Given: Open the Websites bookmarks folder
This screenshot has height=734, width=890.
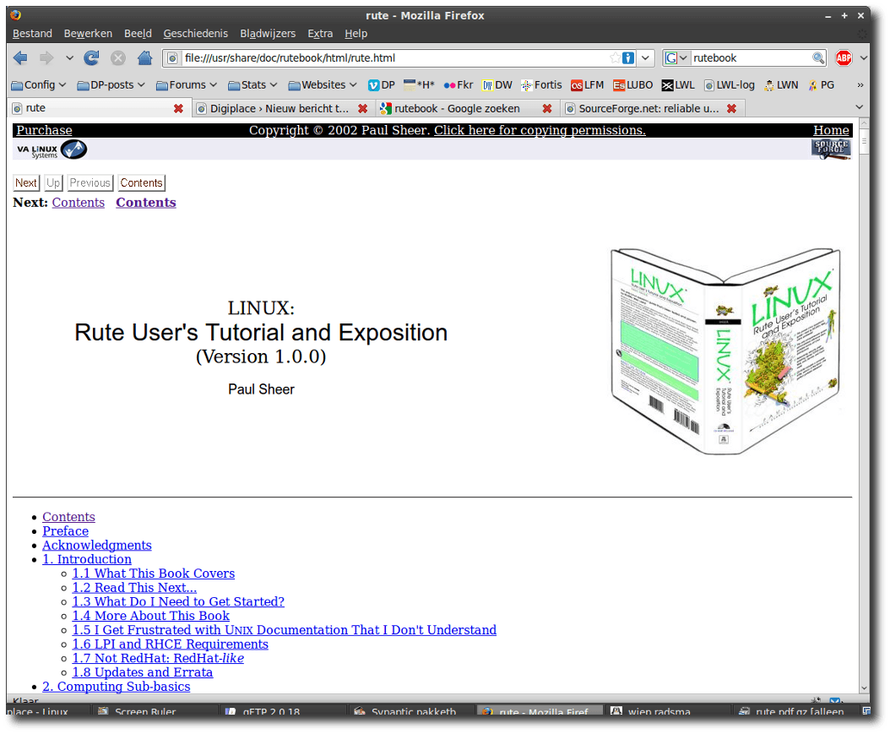Looking at the screenshot, I should 323,85.
